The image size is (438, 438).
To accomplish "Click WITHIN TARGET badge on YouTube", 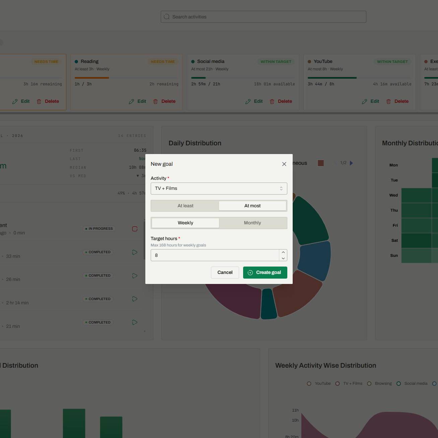I will pyautogui.click(x=392, y=62).
